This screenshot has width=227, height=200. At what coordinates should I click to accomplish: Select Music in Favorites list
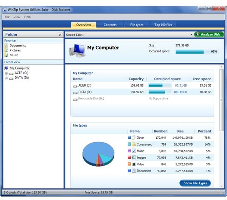pyautogui.click(x=14, y=55)
